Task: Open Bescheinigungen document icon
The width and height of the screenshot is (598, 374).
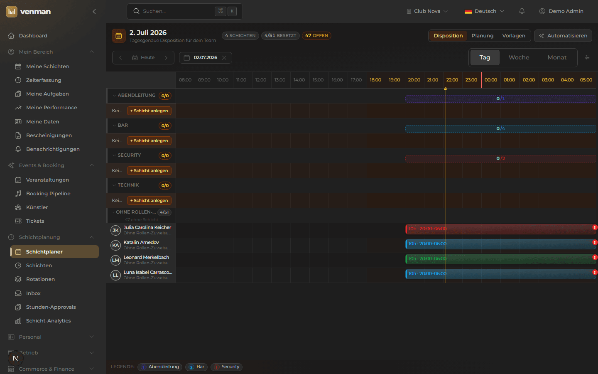Action: point(18,135)
